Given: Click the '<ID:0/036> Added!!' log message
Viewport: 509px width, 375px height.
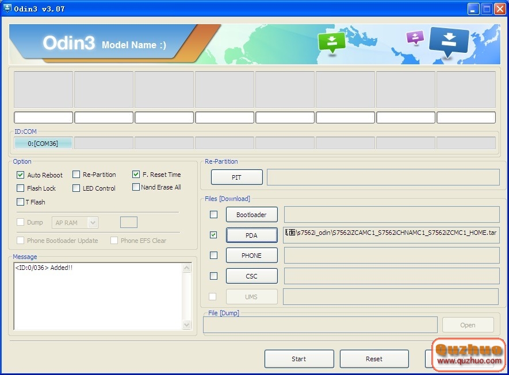Looking at the screenshot, I should tap(44, 268).
